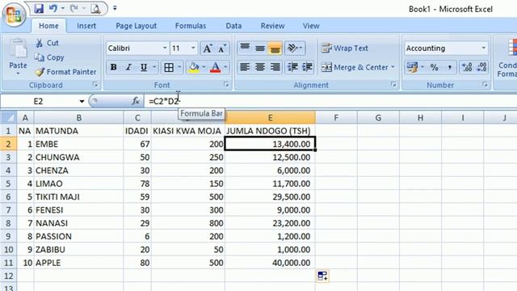Open the Accounting number format dropdown
The width and height of the screenshot is (517, 291).
pyautogui.click(x=483, y=48)
